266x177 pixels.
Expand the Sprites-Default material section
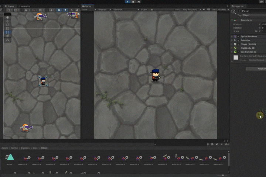(232, 61)
